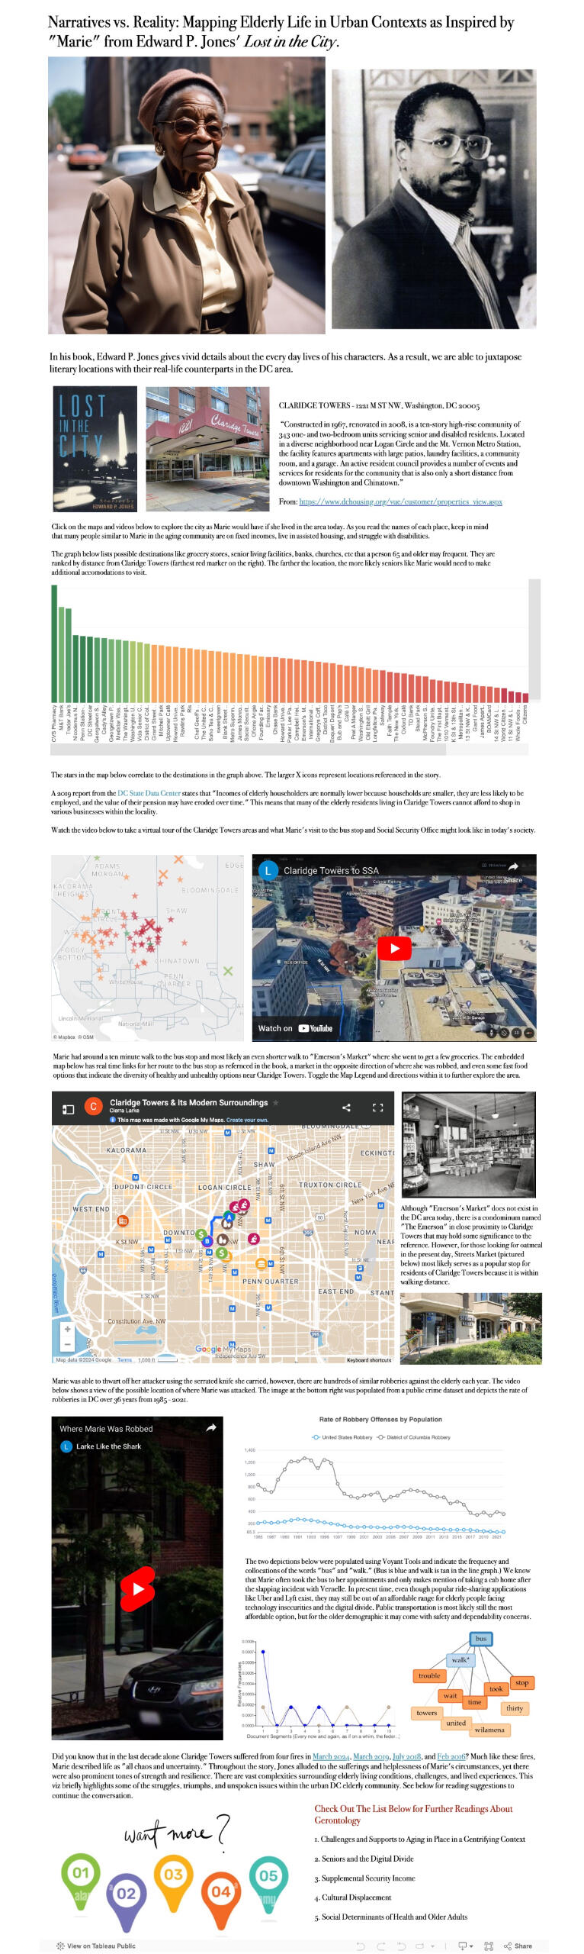This screenshot has width=584, height=1954.
Task: Toggle the Google My Maps legend panel
Action: (x=68, y=1108)
